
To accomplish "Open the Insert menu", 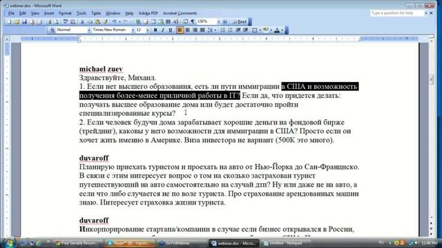I will [49, 13].
